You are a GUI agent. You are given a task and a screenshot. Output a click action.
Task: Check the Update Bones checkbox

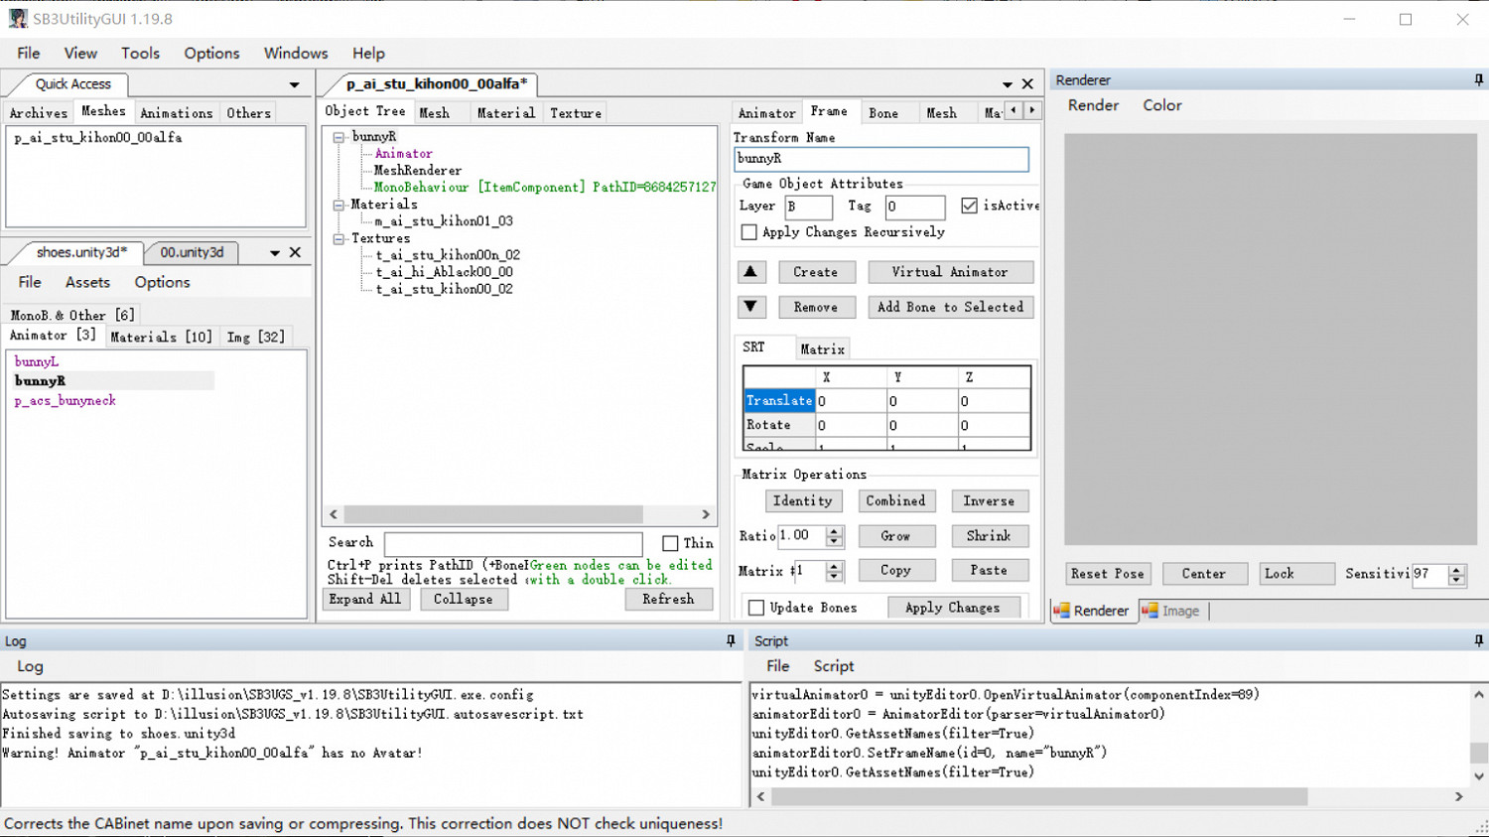756,608
